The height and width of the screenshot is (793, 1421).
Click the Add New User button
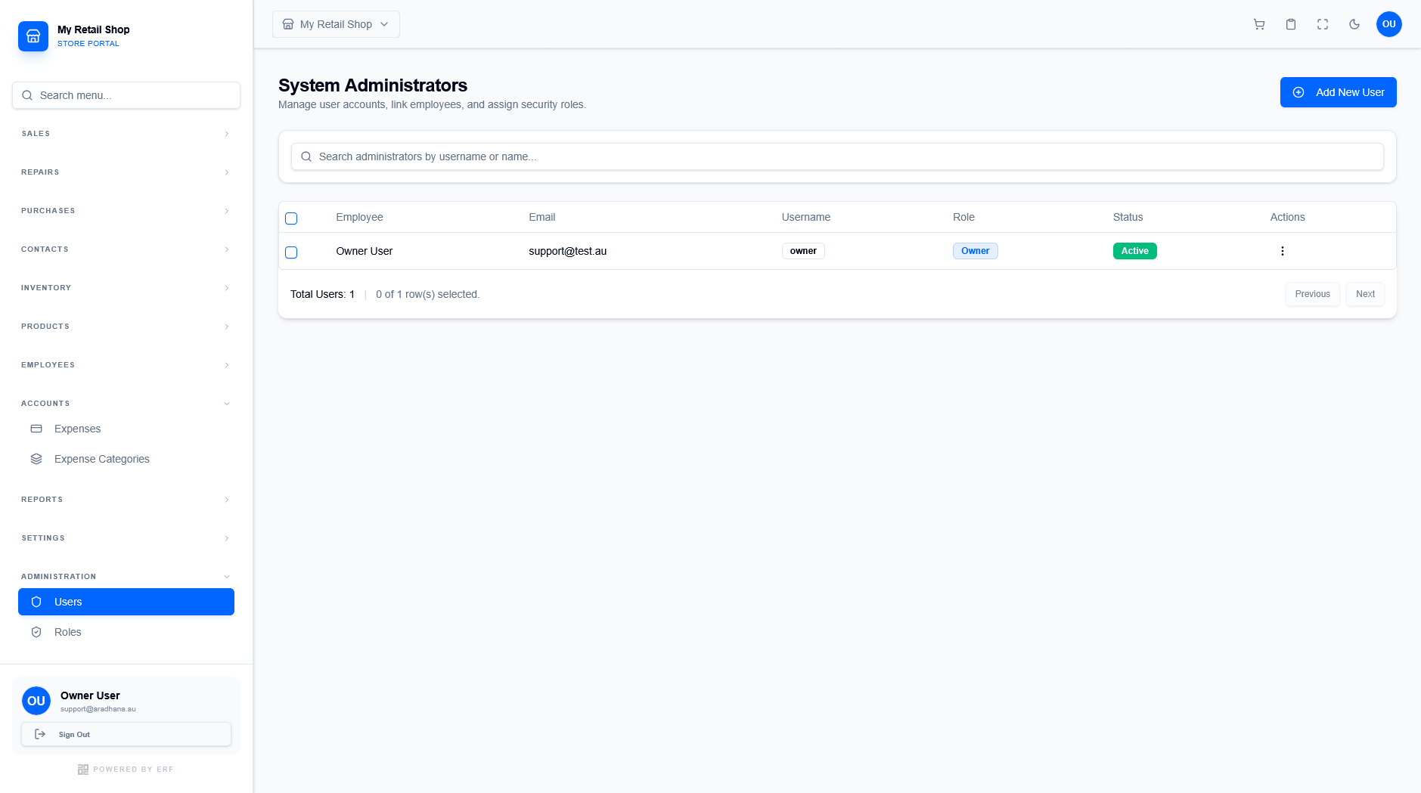click(1338, 91)
